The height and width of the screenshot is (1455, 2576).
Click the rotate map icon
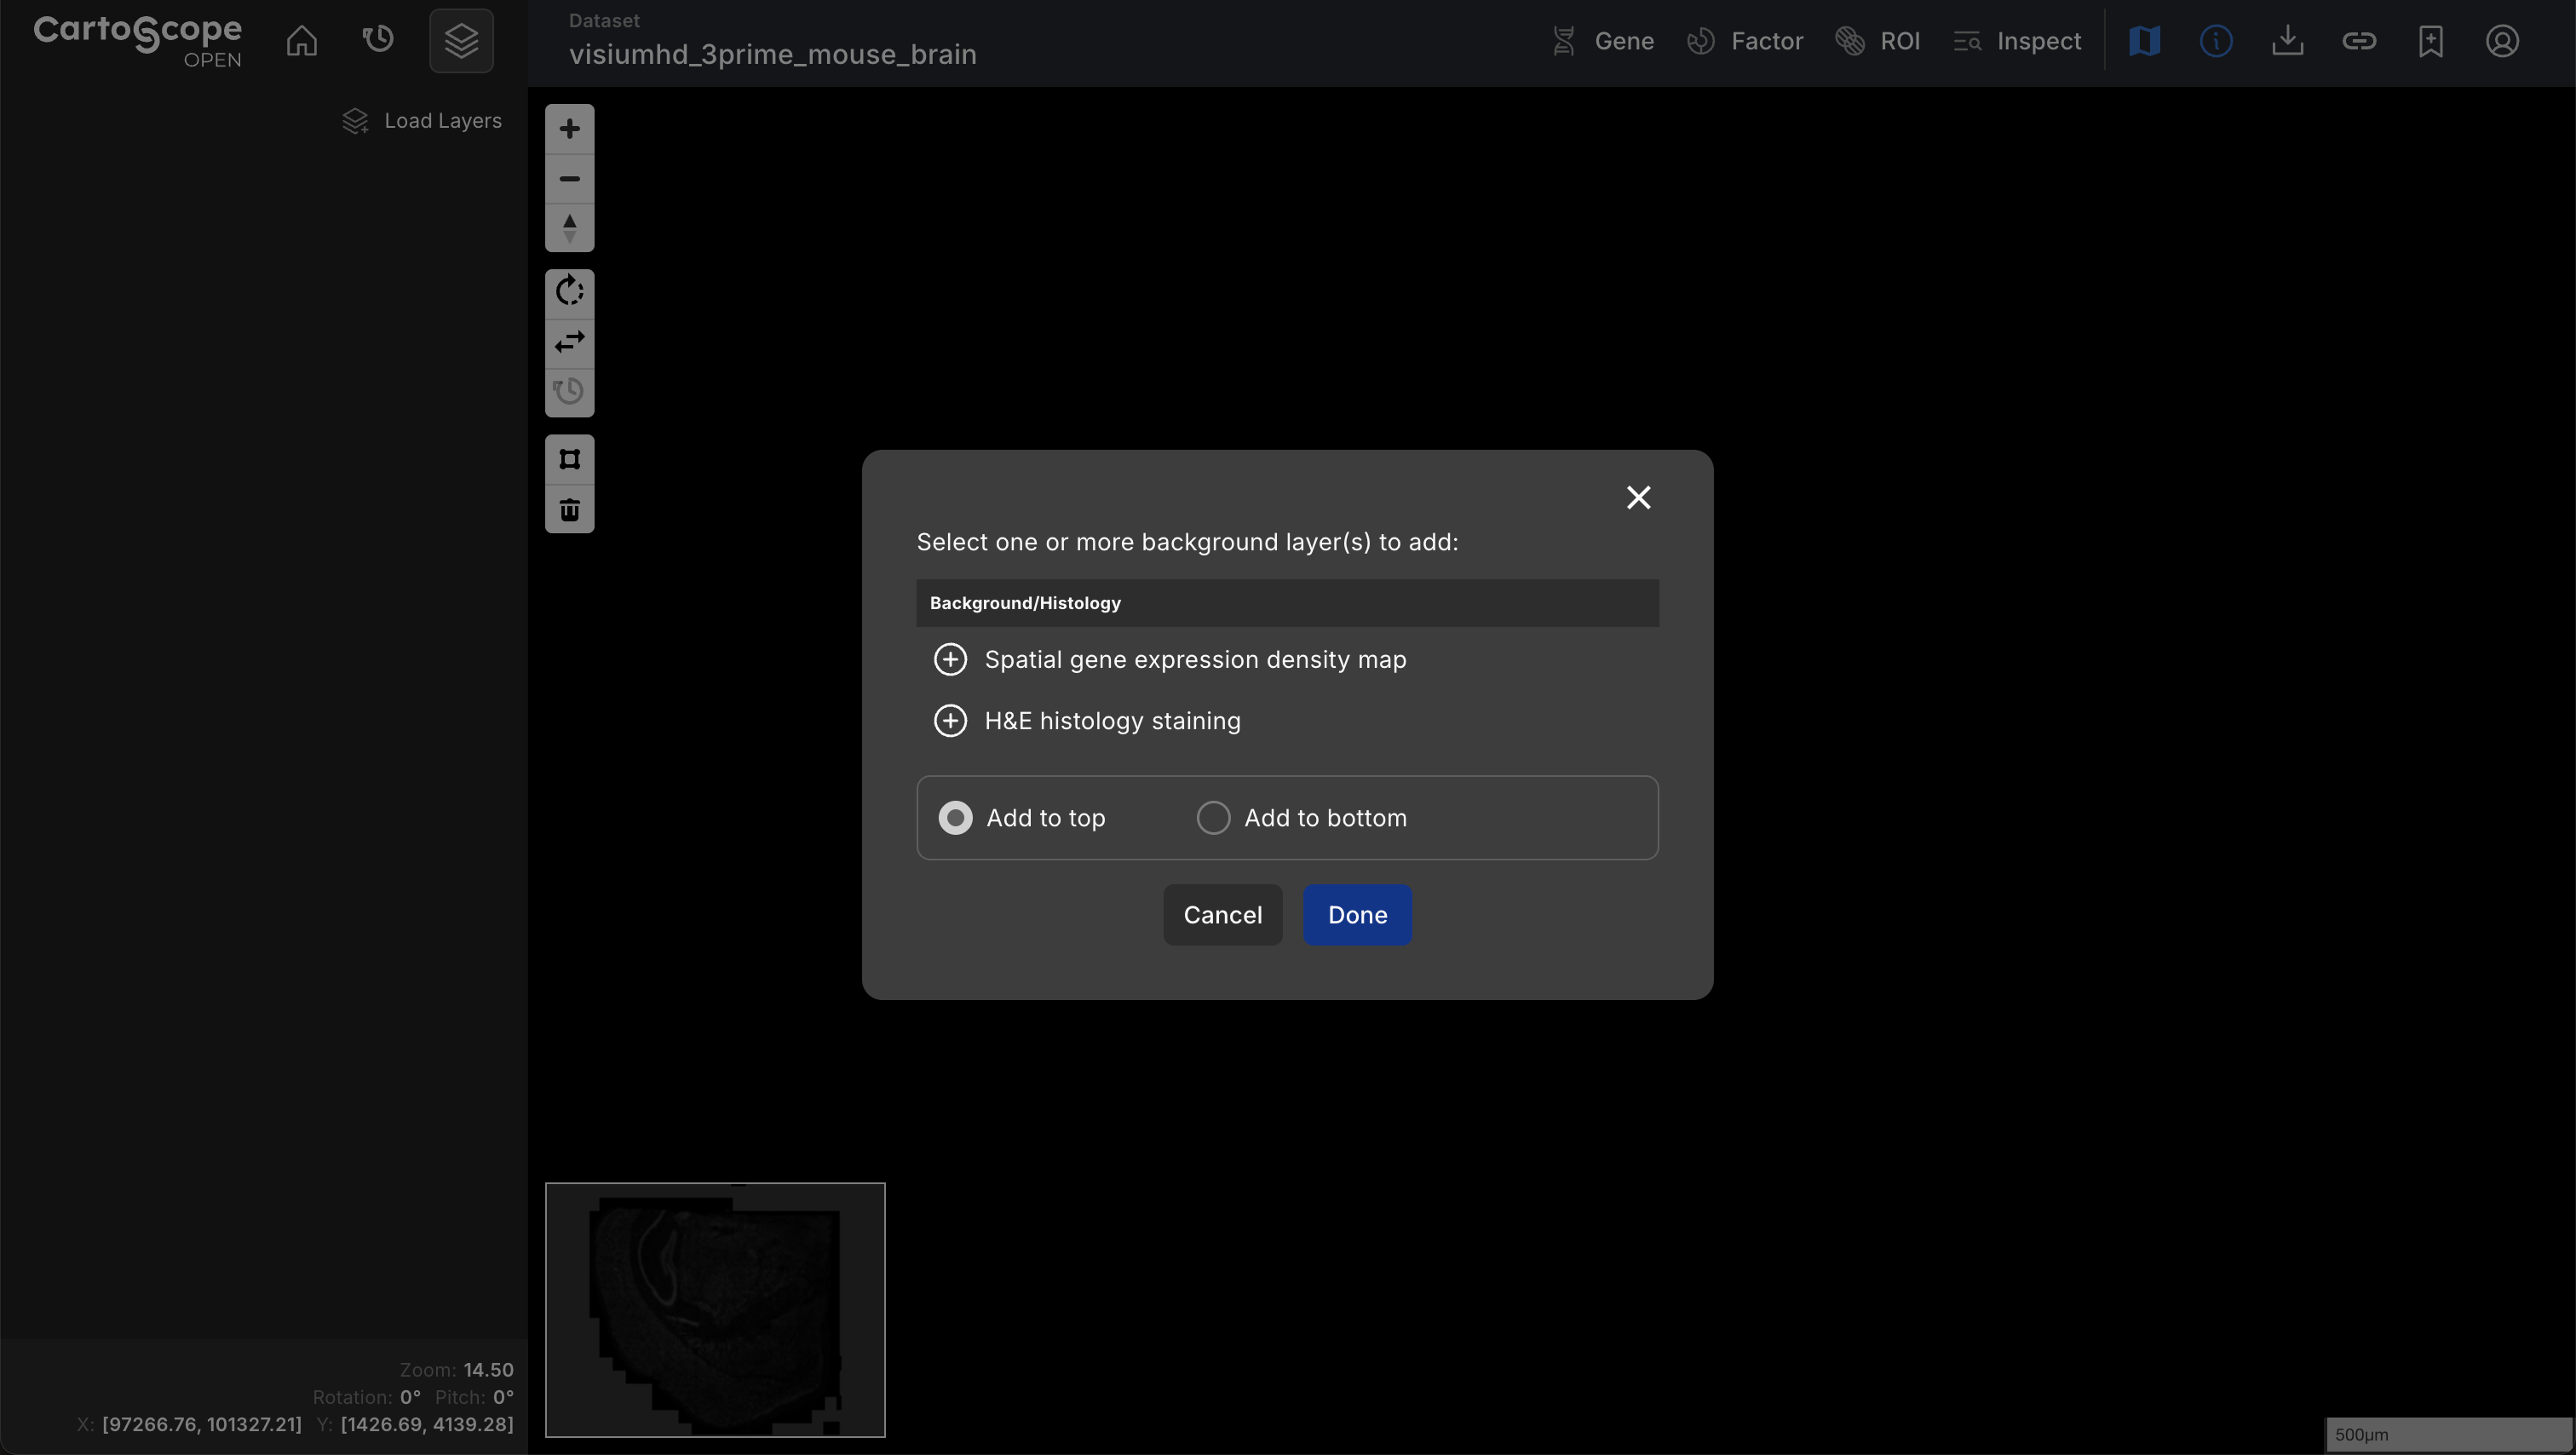pos(569,292)
